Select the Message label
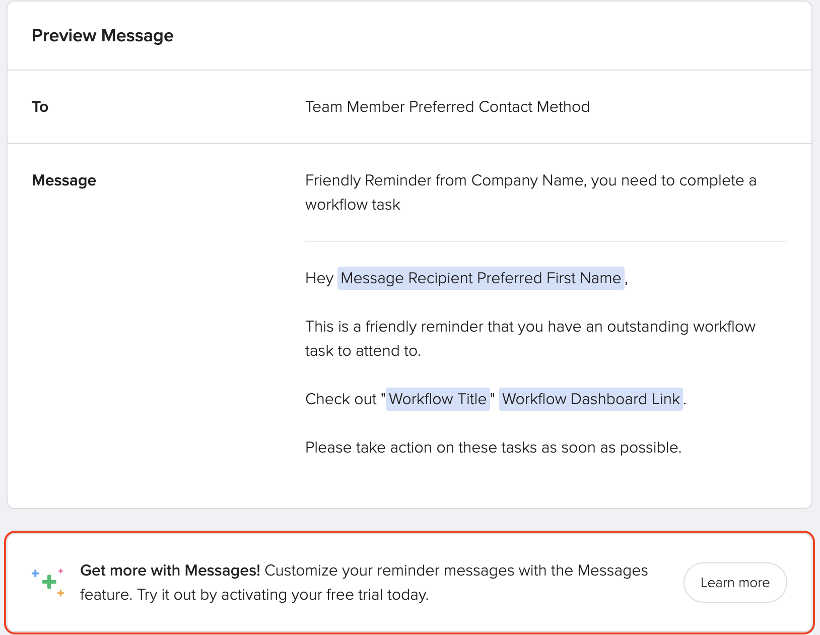The image size is (820, 635). [x=64, y=180]
